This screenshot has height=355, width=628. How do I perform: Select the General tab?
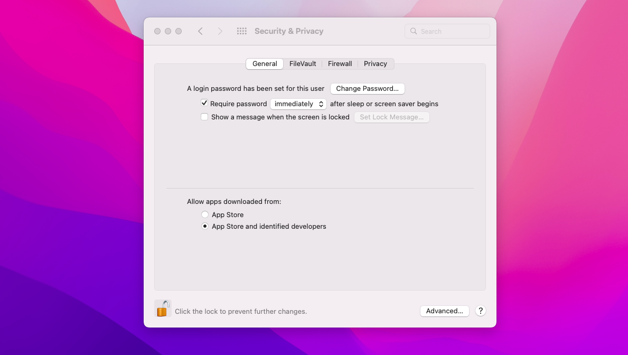click(264, 63)
